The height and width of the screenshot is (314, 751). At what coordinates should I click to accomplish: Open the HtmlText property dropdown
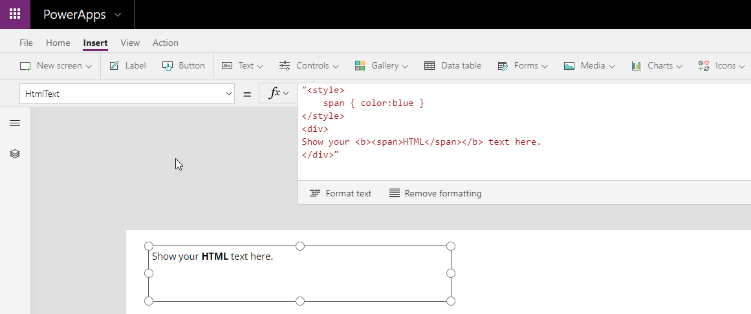(228, 94)
